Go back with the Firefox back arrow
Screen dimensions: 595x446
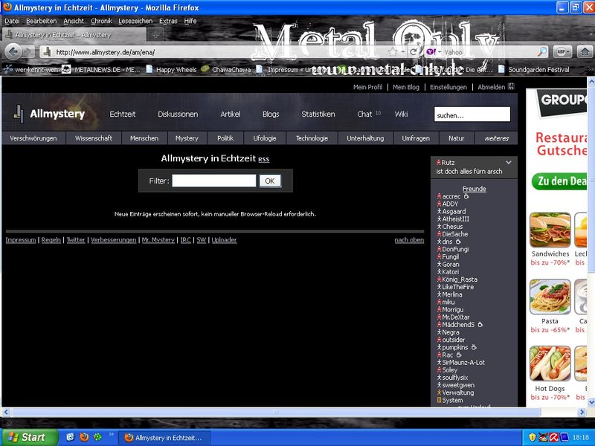(x=13, y=51)
